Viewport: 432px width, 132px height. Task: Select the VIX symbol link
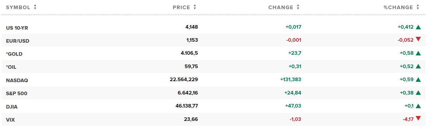pos(10,120)
